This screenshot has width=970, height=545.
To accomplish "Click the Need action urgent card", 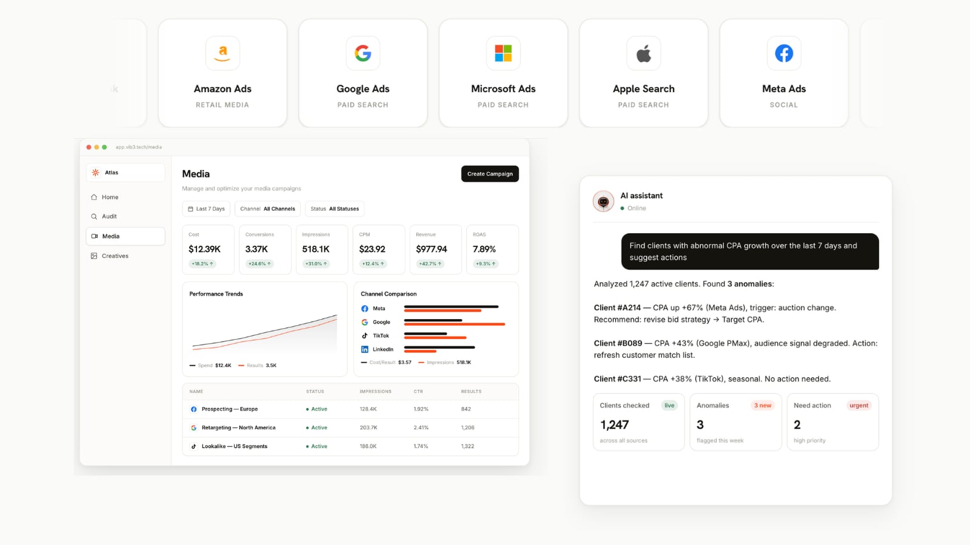I will (832, 422).
